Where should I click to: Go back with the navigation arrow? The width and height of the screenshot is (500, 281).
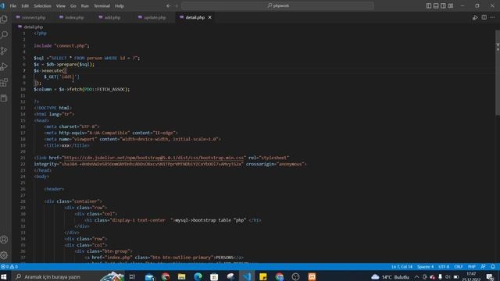tap(169, 5)
